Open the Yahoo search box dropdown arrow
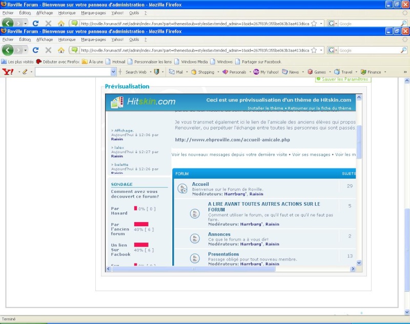The width and height of the screenshot is (410, 324). (113, 72)
